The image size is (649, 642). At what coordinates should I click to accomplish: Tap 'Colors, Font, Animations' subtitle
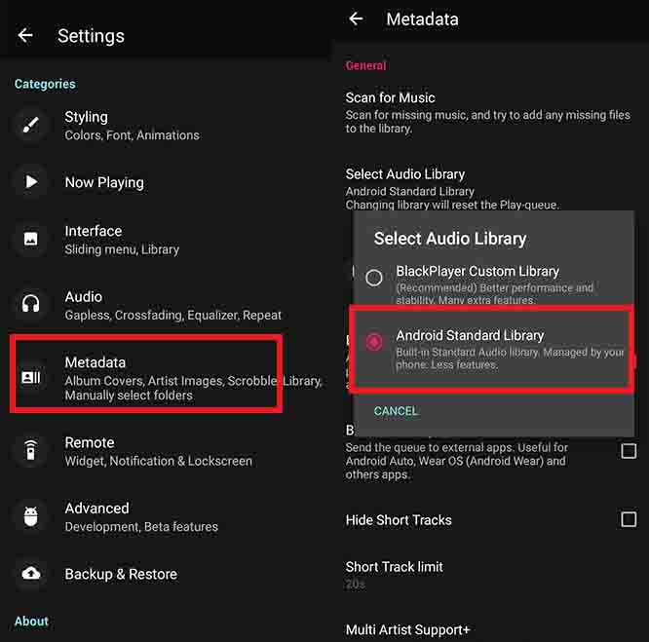pos(132,135)
